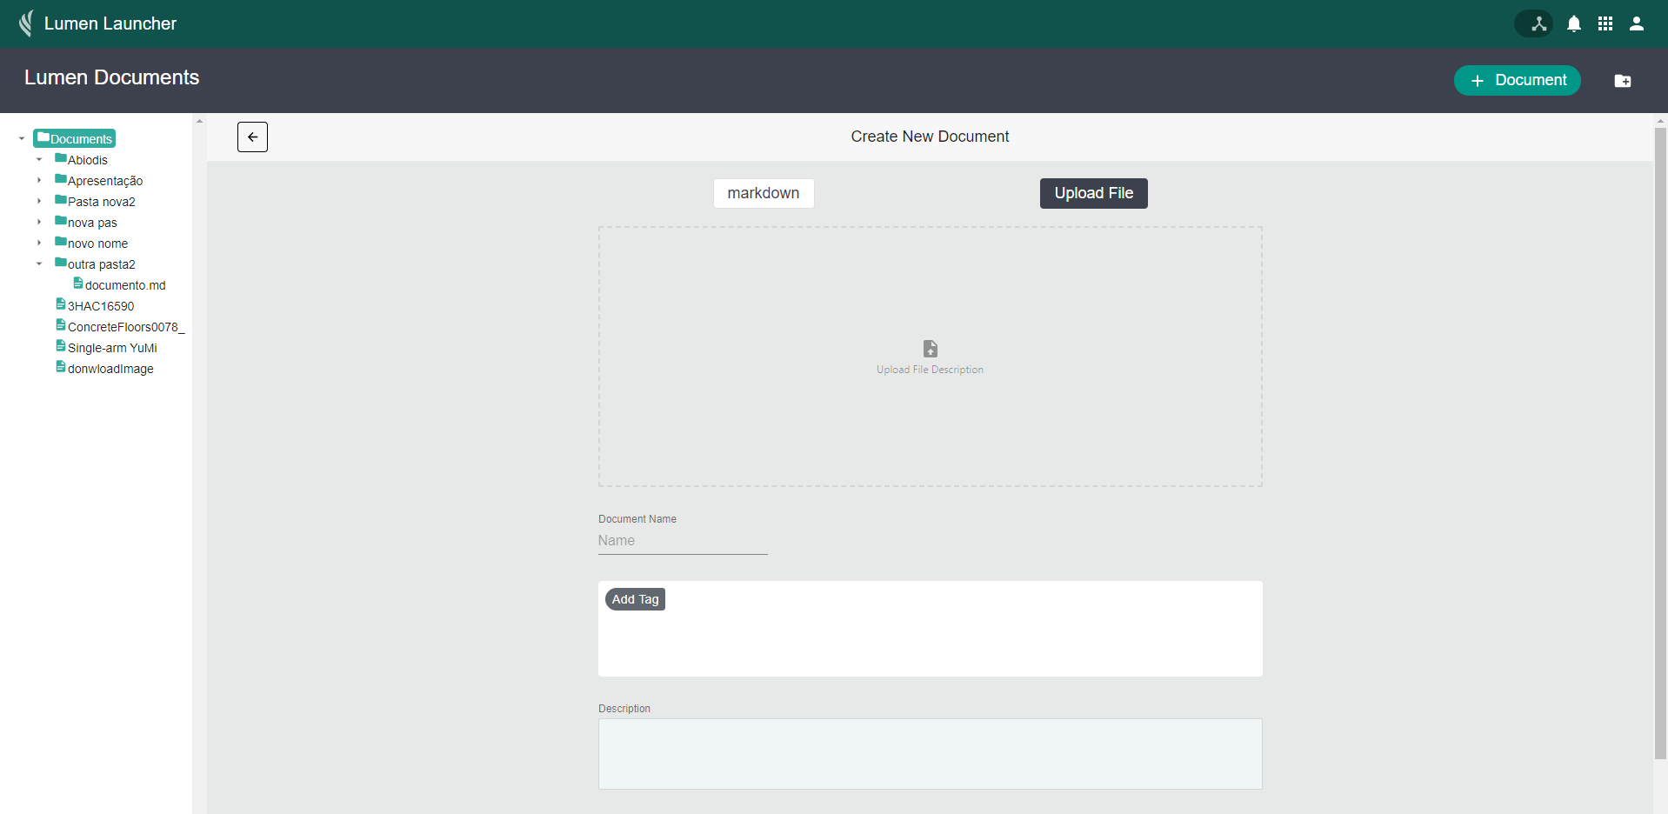This screenshot has width=1668, height=814.
Task: Click the Description text area
Action: click(931, 754)
